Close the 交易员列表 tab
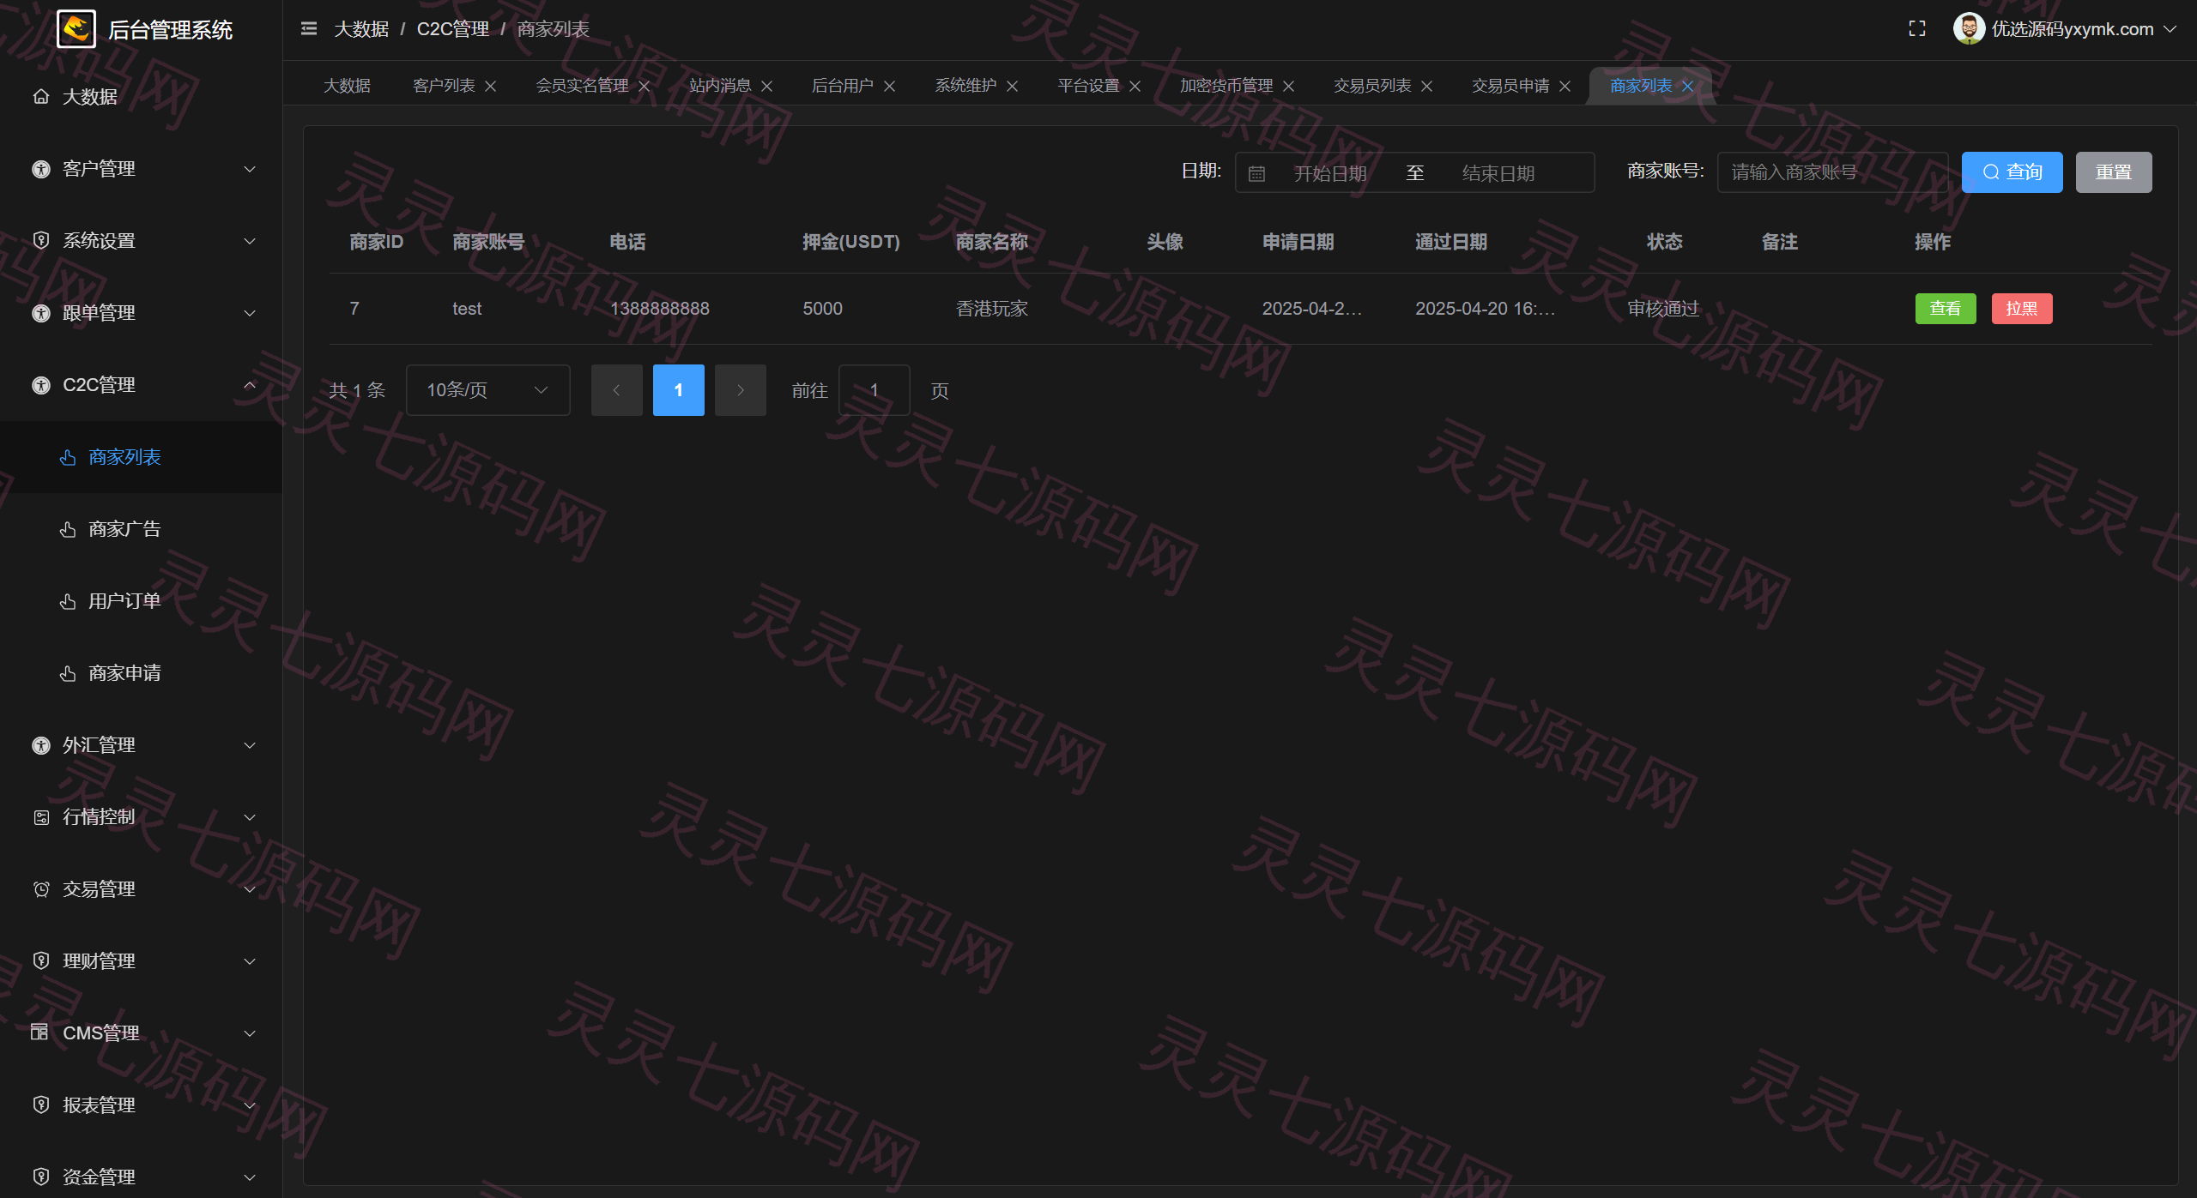Viewport: 2197px width, 1198px height. pos(1427,87)
